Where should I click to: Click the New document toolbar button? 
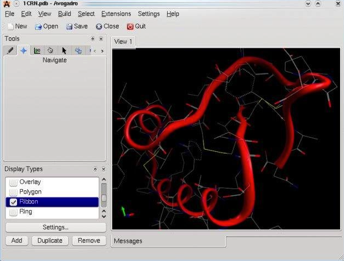(x=18, y=26)
